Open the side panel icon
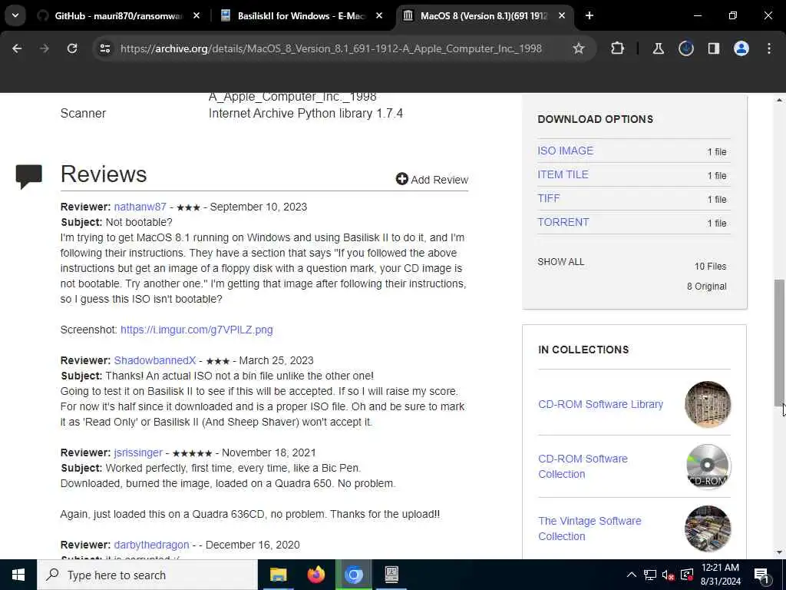Viewport: 786px width, 590px height. [x=714, y=48]
